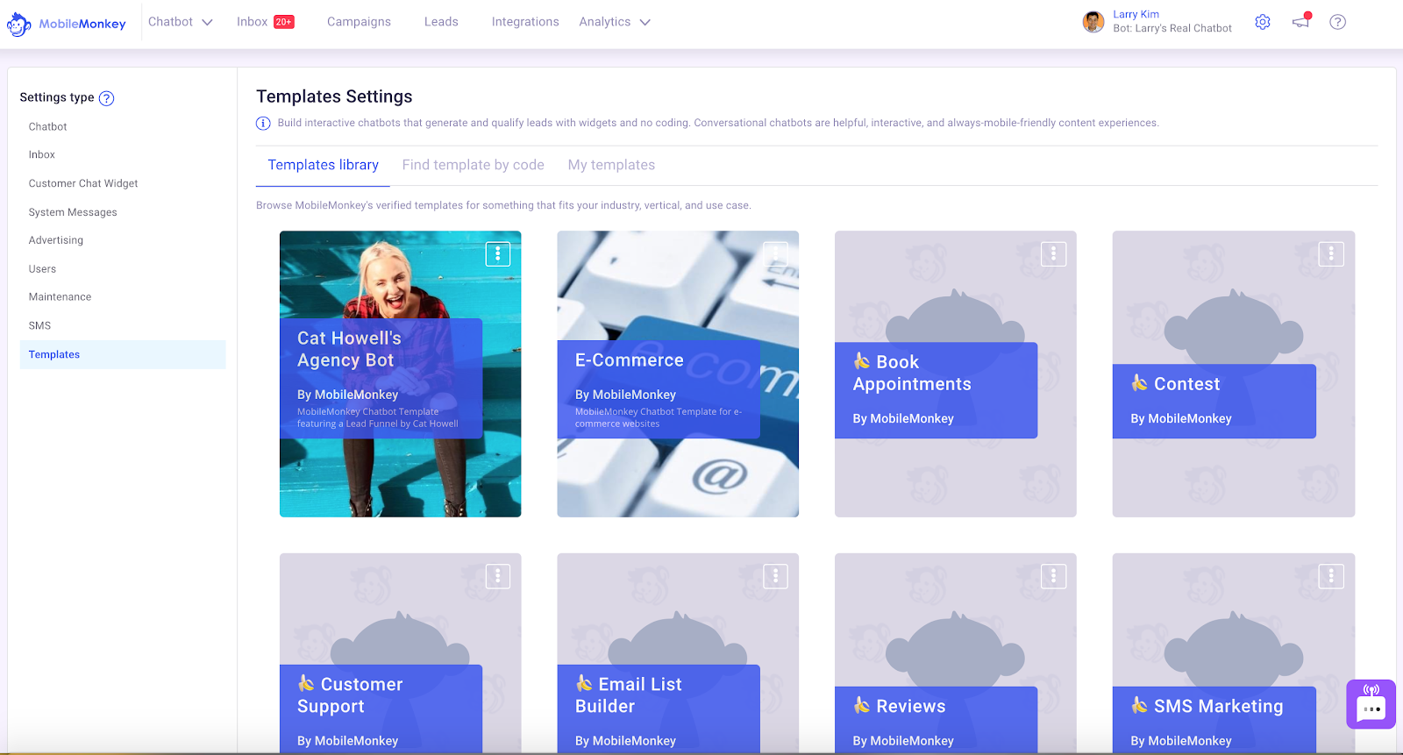Open the Book Appointments template card

coord(956,374)
